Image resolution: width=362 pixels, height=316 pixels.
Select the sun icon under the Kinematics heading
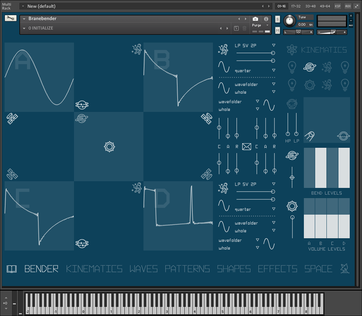point(310,85)
